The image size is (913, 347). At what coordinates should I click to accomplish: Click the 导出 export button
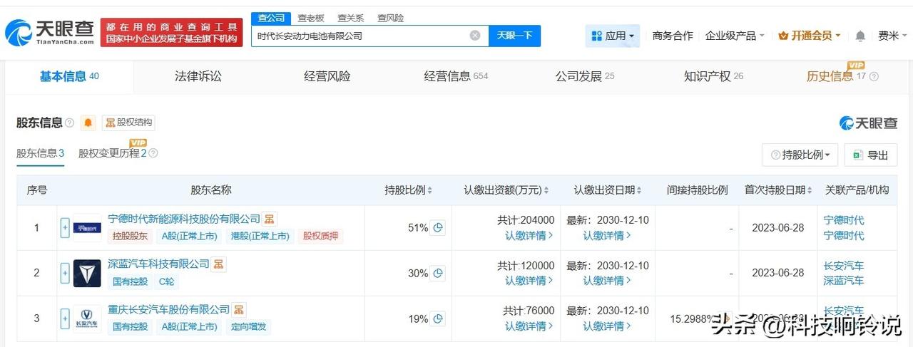pos(870,155)
